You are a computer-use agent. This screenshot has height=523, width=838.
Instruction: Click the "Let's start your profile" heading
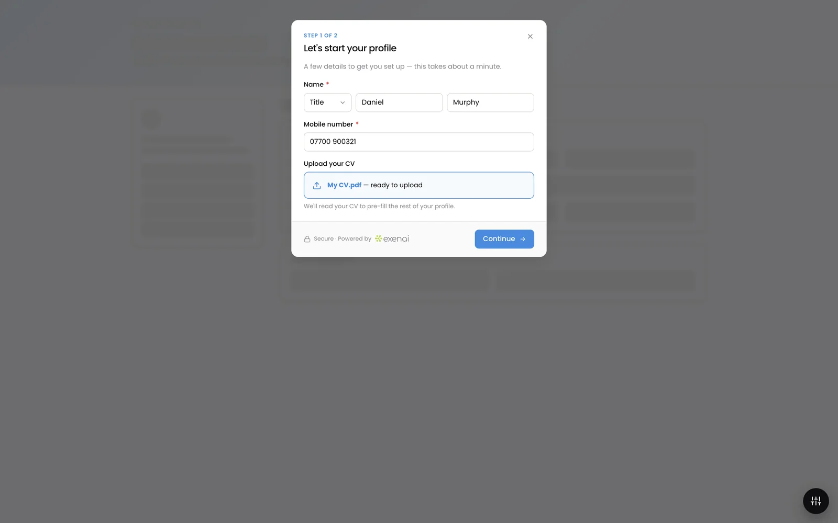click(x=350, y=48)
